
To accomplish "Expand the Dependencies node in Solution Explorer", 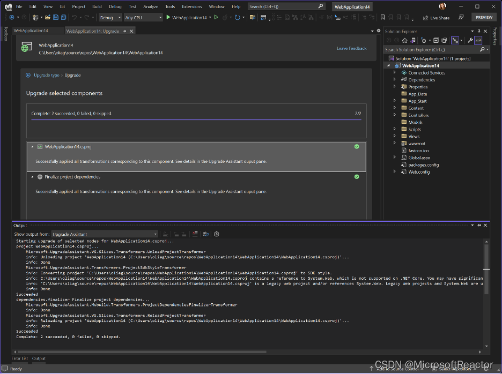I will pos(395,80).
